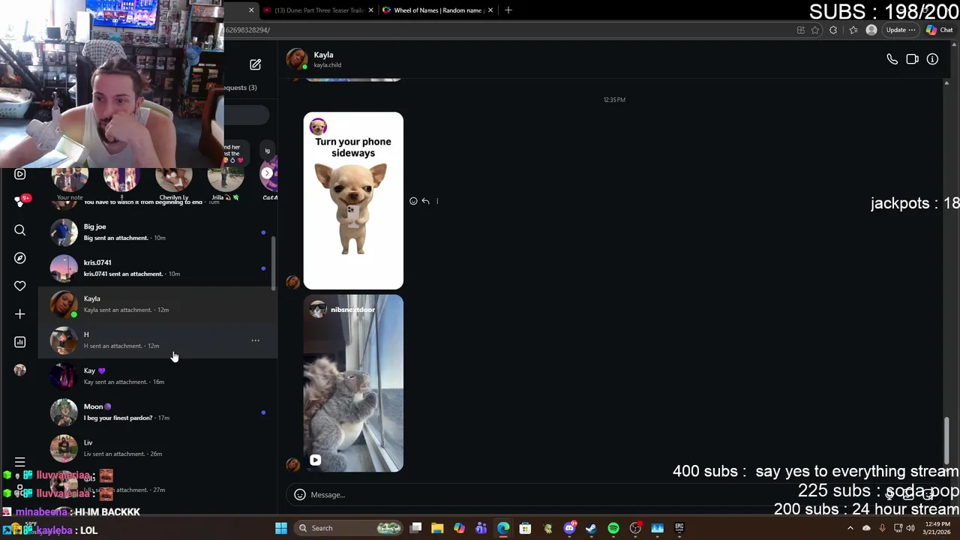View the Jrilla note avatar

tap(225, 180)
